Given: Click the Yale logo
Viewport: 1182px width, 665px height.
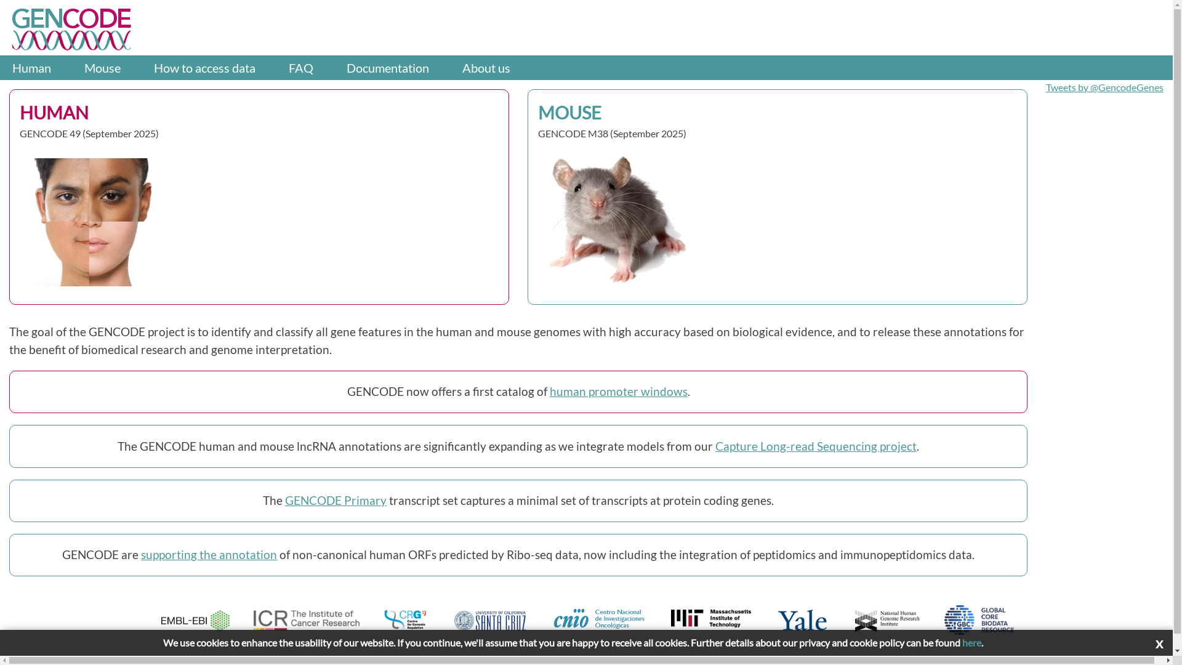Looking at the screenshot, I should (x=802, y=621).
